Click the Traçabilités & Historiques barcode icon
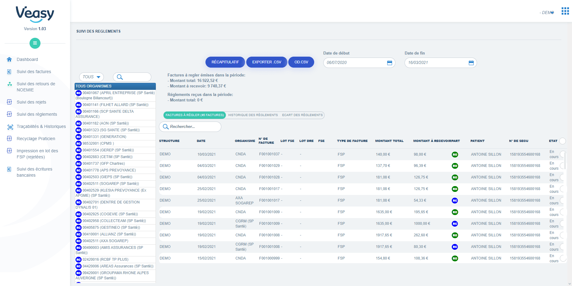This screenshot has width=572, height=286. [x=10, y=127]
